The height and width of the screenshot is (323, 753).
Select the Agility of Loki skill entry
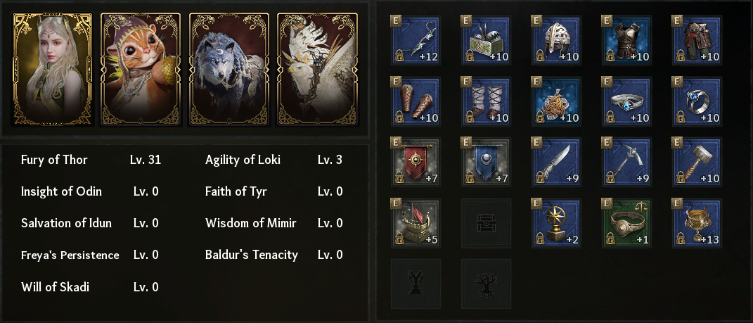[x=243, y=160]
